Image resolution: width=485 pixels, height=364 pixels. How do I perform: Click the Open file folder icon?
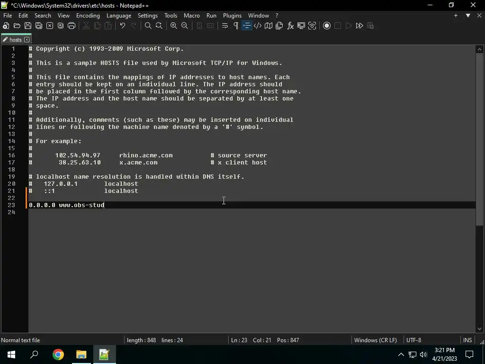[x=17, y=26]
